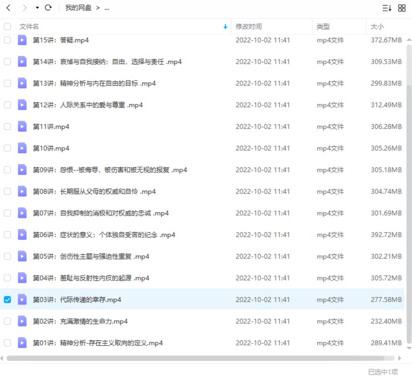Viewport: 412px width, 379px height.
Task: Check the box for 第09讲 file
Action: (x=7, y=170)
